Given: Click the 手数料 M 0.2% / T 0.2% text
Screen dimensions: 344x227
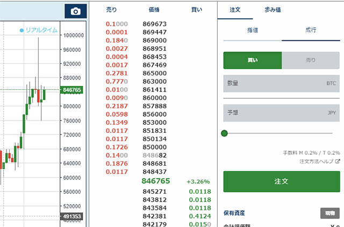Looking at the screenshot, I should pos(312,153).
